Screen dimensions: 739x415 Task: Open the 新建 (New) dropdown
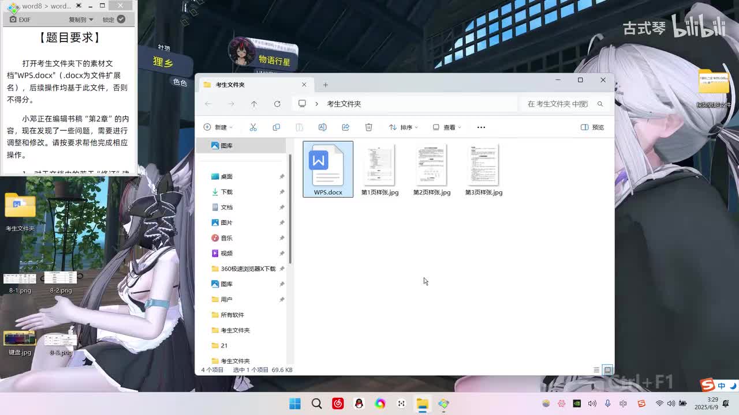(x=218, y=127)
